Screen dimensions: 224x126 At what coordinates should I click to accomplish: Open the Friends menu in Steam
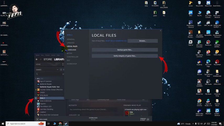pos(47,55)
